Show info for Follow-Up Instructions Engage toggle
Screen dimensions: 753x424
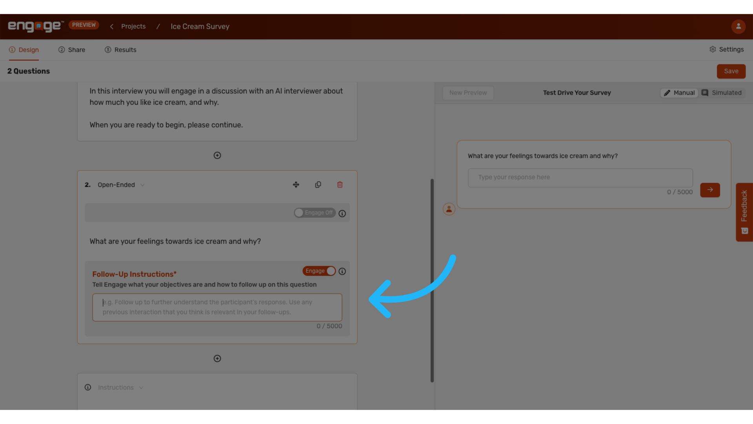pyautogui.click(x=342, y=271)
